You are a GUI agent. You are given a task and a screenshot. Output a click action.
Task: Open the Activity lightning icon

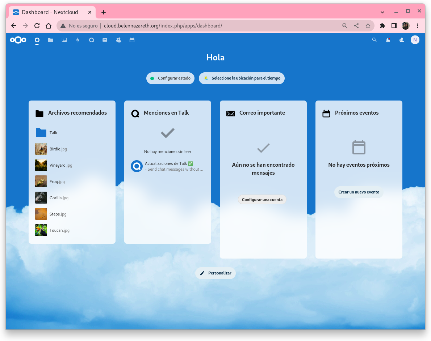(78, 40)
